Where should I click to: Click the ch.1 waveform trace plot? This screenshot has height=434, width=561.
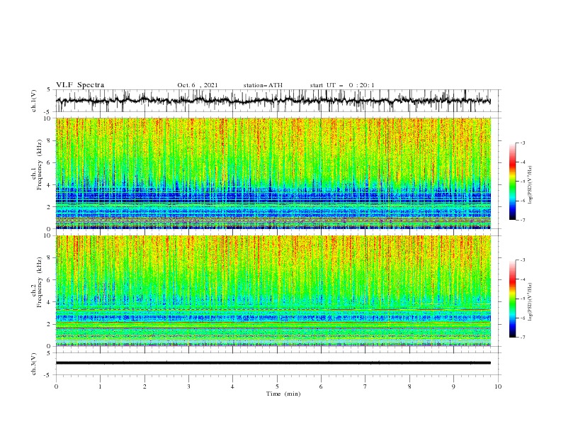pos(273,101)
